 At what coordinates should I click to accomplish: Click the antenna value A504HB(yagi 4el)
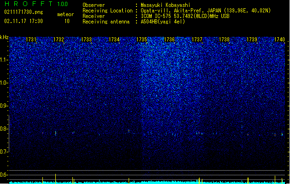(163, 22)
